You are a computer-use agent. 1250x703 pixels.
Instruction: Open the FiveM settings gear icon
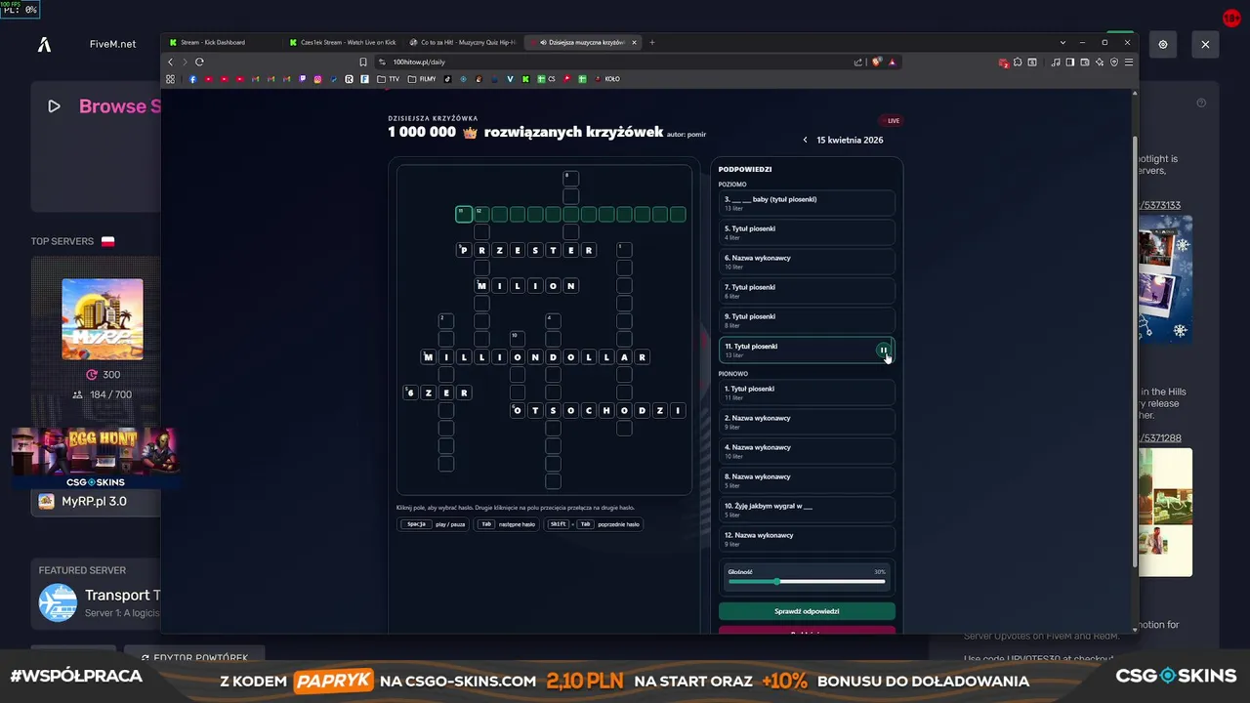[1163, 44]
